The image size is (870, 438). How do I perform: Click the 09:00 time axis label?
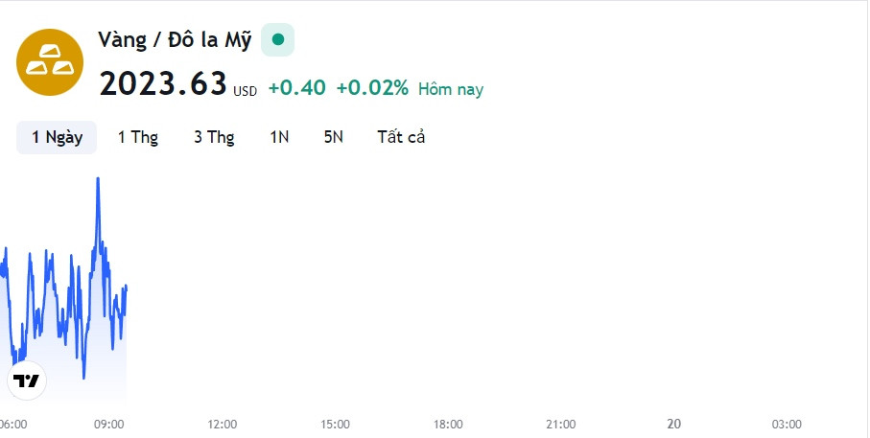[x=108, y=425]
